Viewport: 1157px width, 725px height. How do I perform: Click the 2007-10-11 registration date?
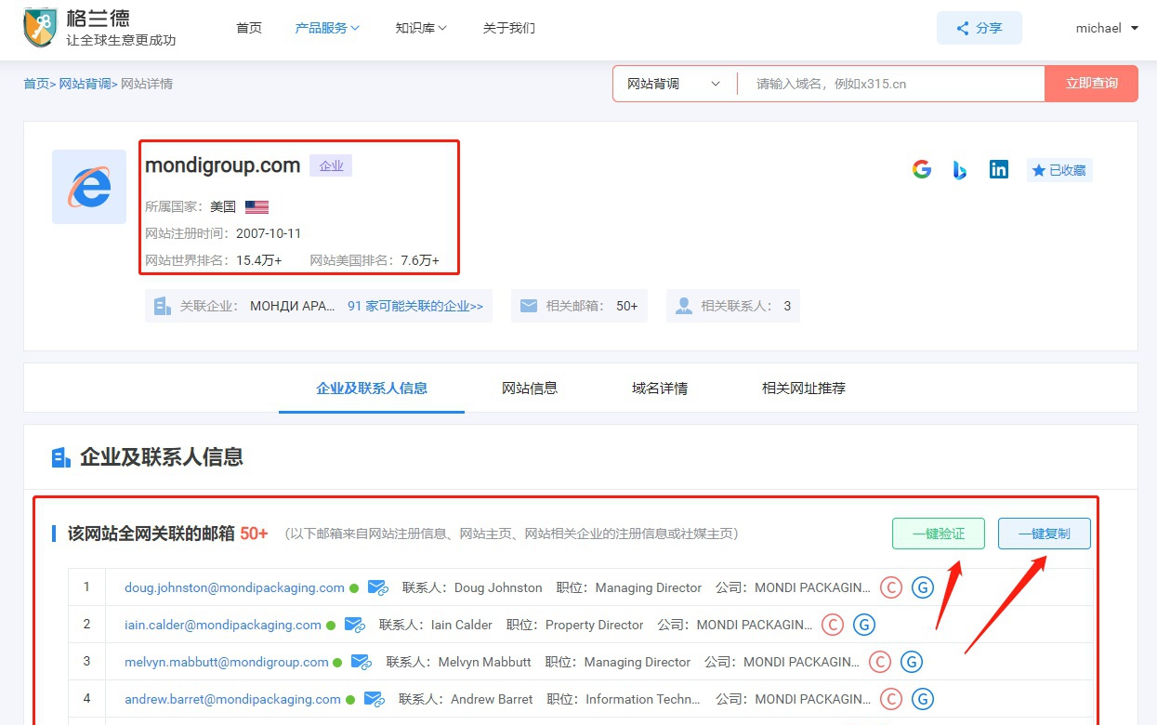[269, 233]
